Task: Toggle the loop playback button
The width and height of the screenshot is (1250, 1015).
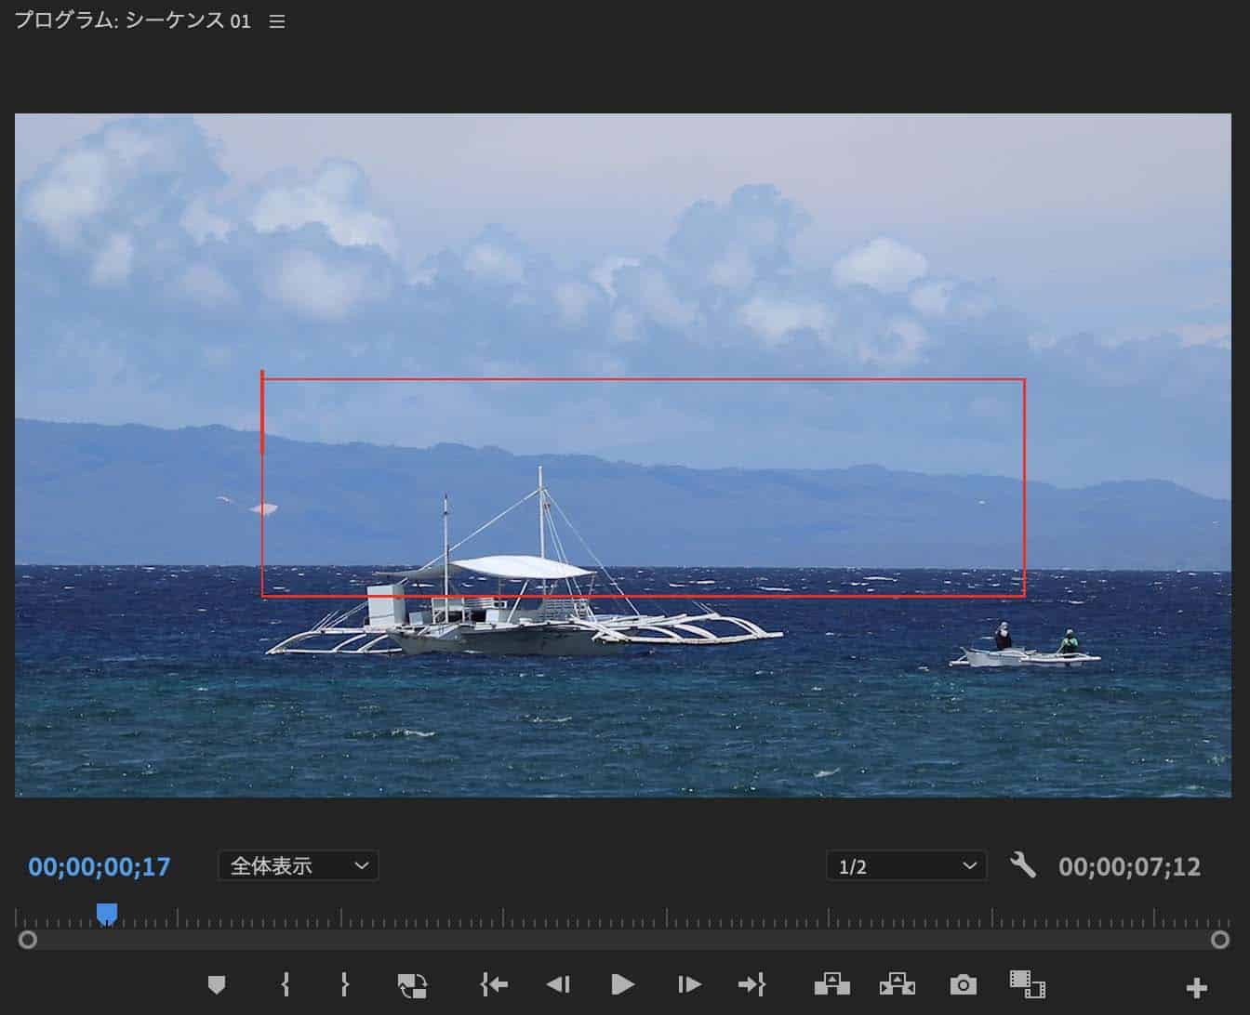Action: [x=412, y=984]
